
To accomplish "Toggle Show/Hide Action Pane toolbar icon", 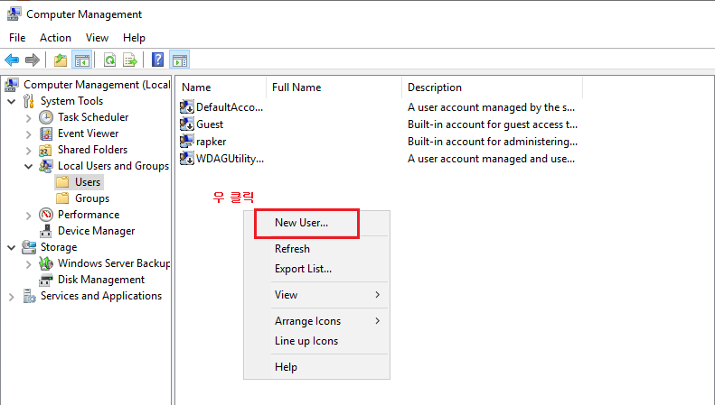I will point(180,60).
